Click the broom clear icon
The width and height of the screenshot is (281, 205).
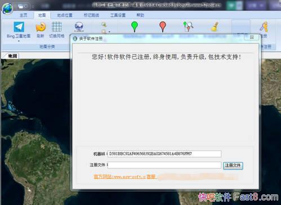click(x=215, y=26)
